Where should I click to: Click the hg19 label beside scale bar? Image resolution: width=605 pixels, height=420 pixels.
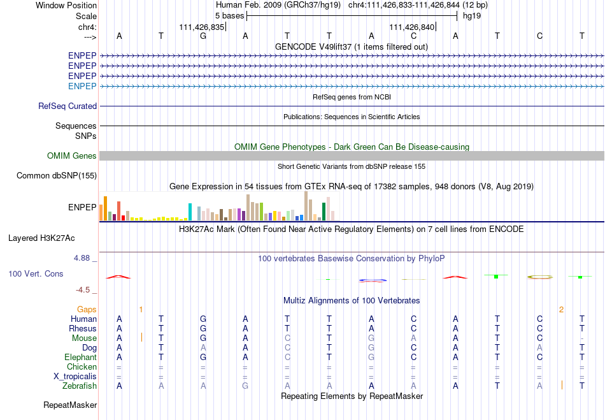[472, 16]
